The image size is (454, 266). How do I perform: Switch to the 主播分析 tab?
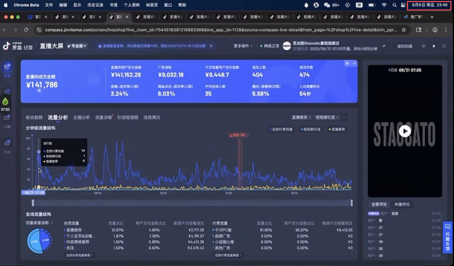[81, 117]
